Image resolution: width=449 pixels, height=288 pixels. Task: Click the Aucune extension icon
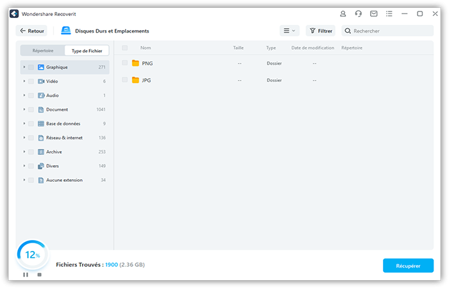tap(41, 180)
